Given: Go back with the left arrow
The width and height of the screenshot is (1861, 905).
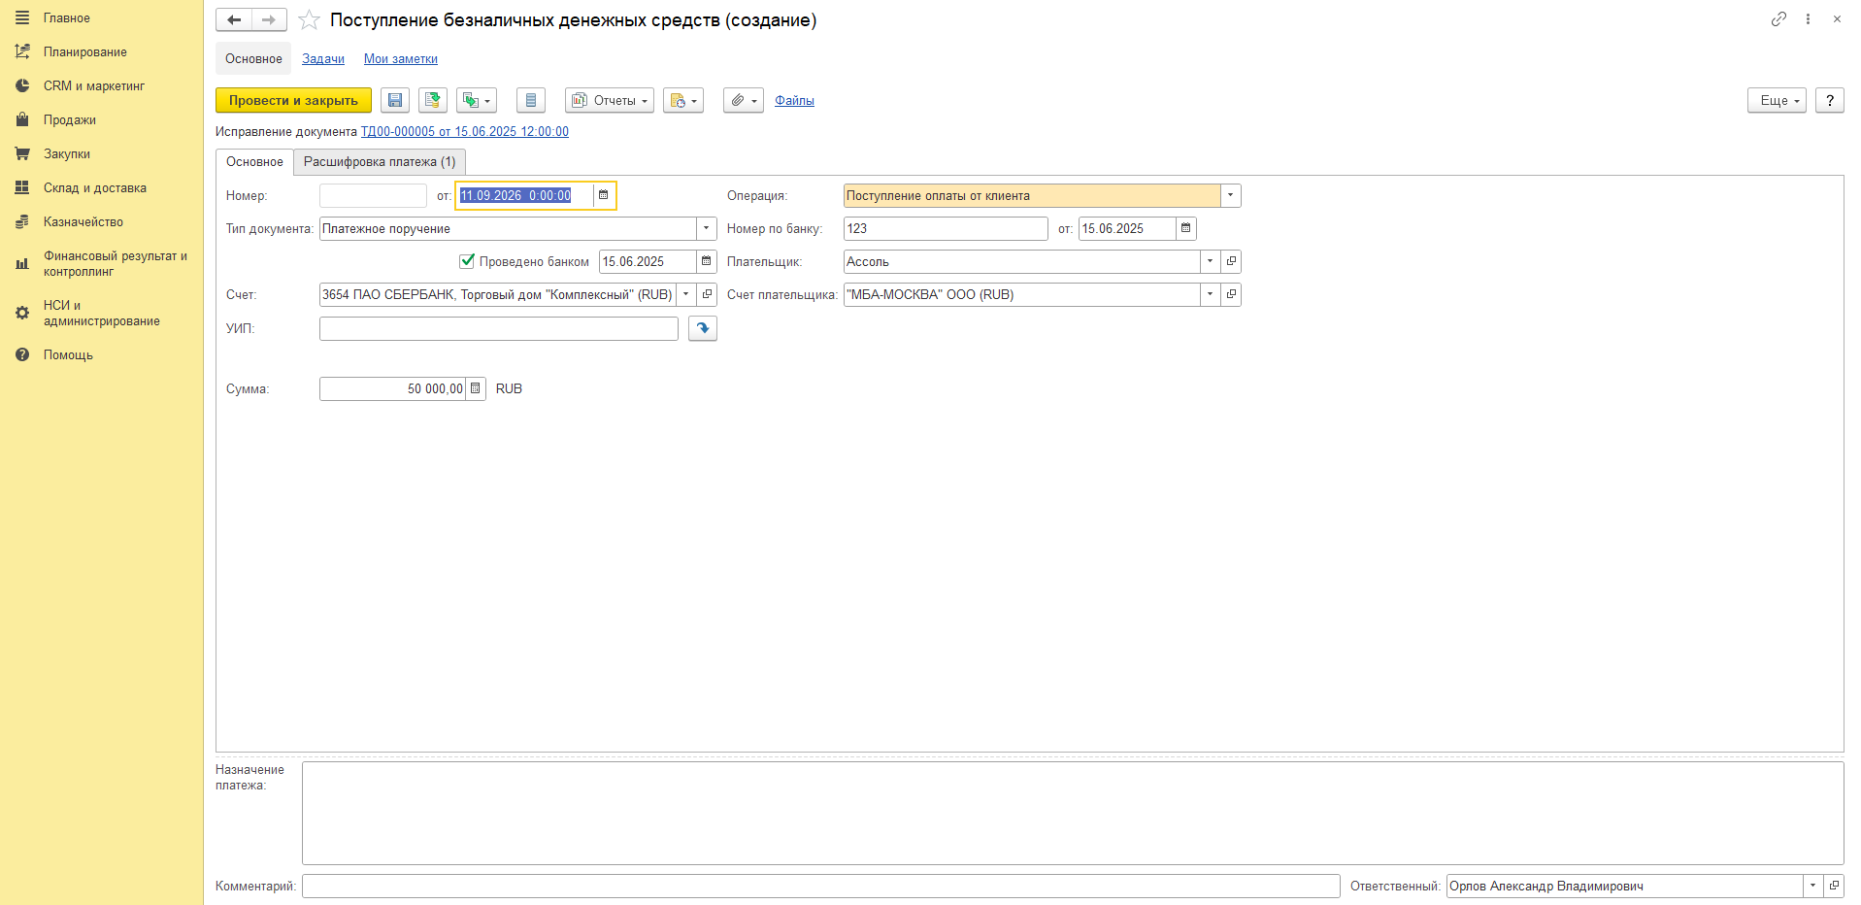Looking at the screenshot, I should (234, 19).
